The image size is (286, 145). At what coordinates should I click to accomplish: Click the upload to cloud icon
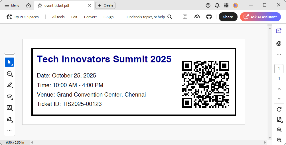coord(197,17)
